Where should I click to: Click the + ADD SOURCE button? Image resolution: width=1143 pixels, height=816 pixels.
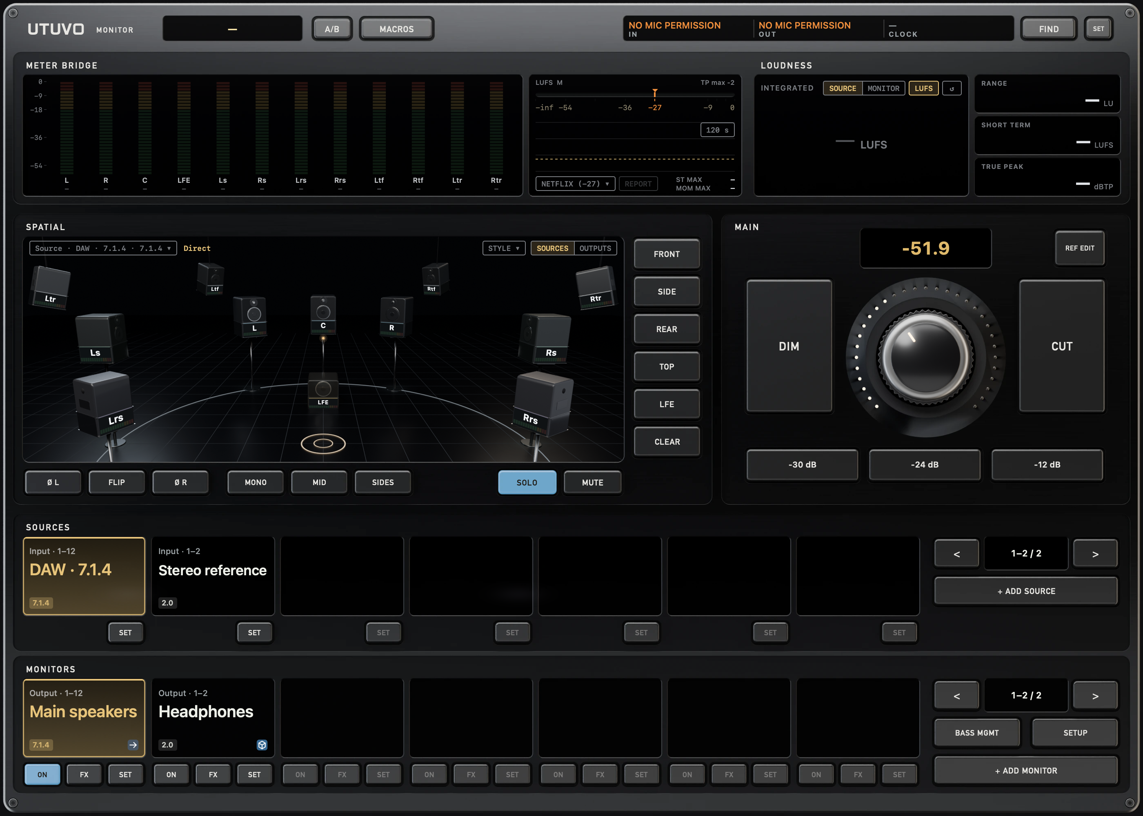coord(1026,591)
